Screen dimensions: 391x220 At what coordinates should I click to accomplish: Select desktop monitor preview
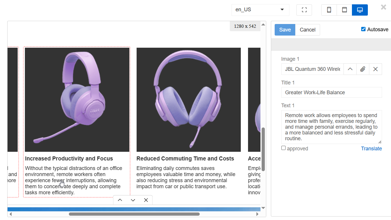[x=360, y=10]
